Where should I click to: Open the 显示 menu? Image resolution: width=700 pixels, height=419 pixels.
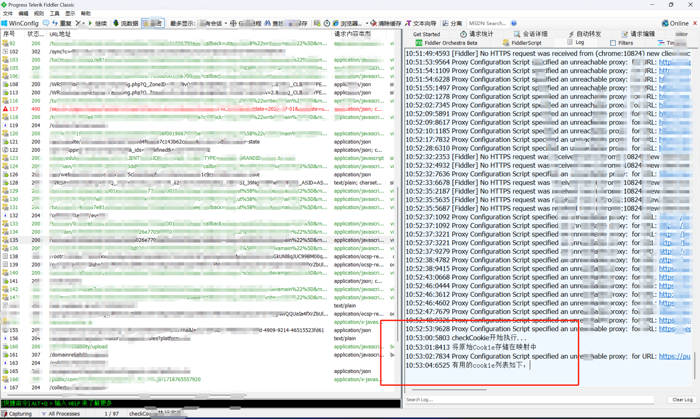70,13
